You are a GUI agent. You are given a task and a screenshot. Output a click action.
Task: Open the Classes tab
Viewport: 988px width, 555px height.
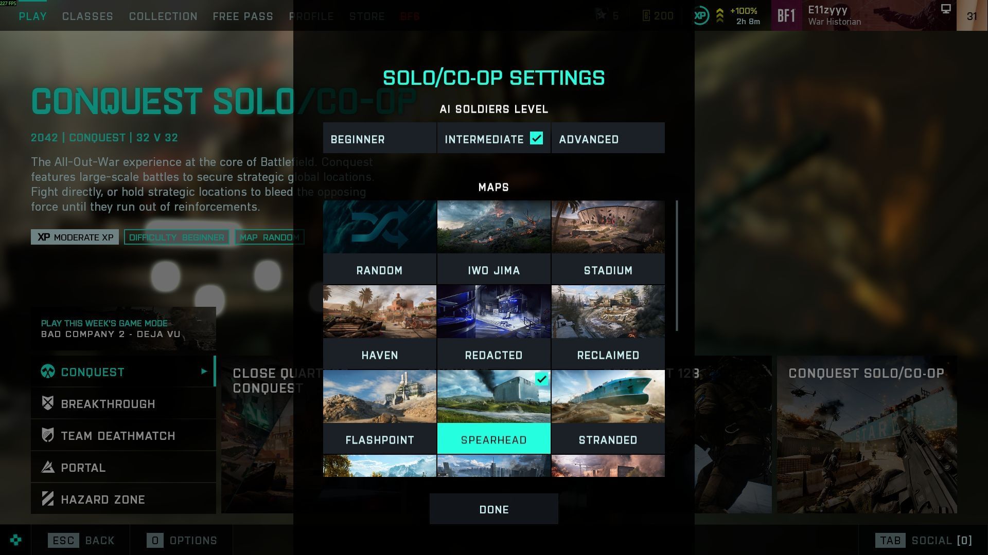pyautogui.click(x=87, y=16)
